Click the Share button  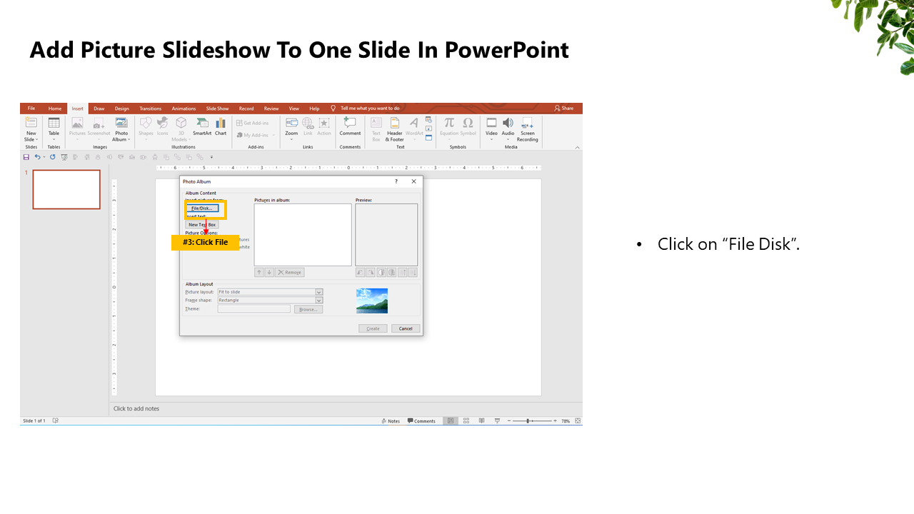coord(564,109)
